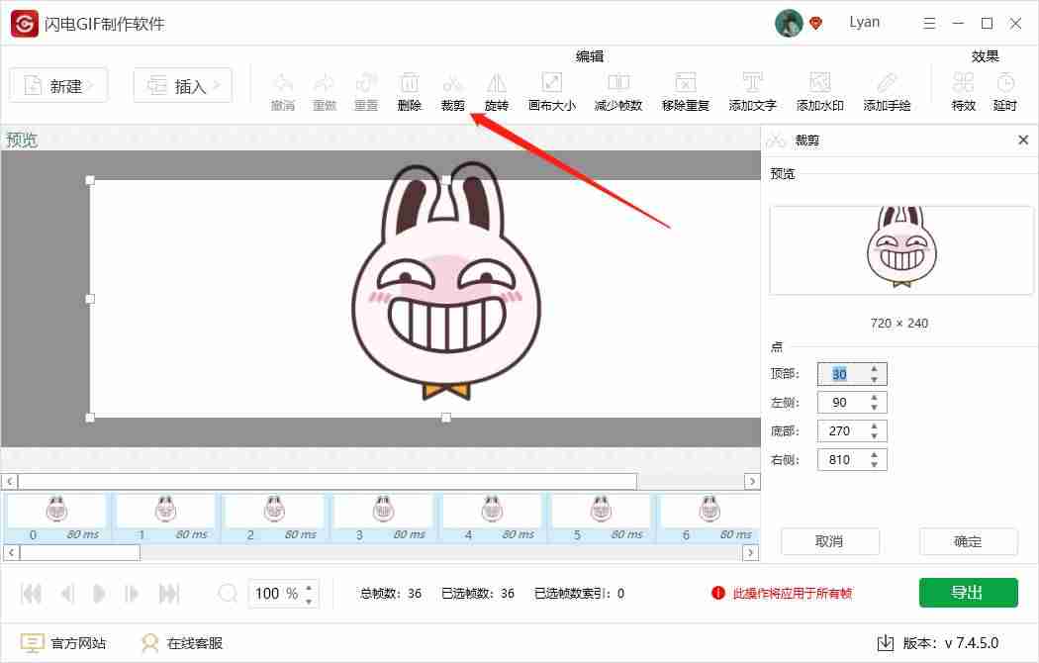Click the 闪电GIF app logo
The width and height of the screenshot is (1039, 663).
click(x=25, y=24)
